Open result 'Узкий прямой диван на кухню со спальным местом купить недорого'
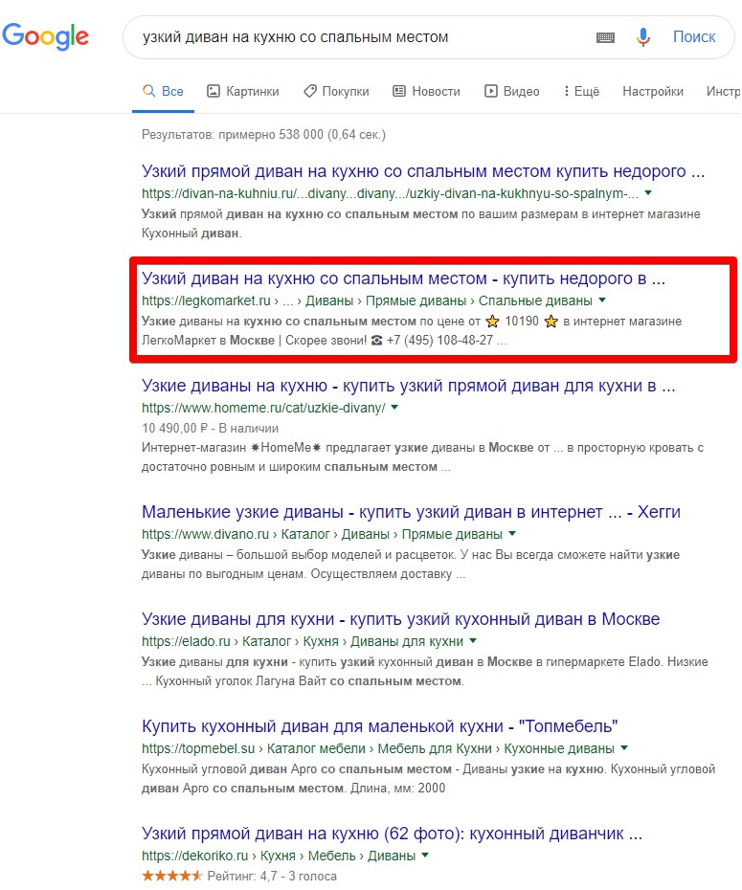The height and width of the screenshot is (890, 742). coord(423,171)
